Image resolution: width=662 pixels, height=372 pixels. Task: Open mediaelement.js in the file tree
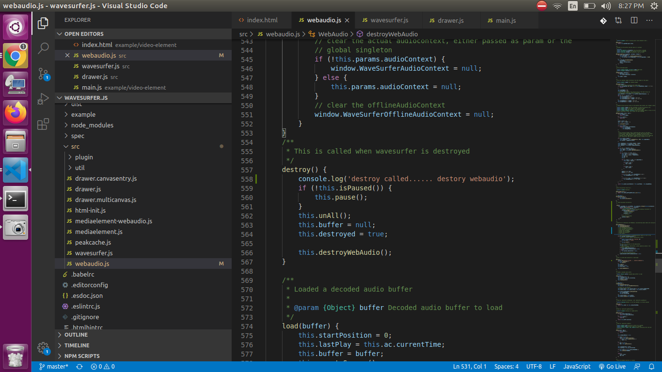[99, 232]
